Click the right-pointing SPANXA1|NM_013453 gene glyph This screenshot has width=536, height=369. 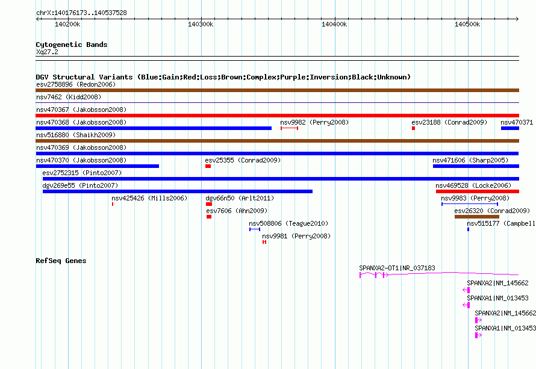[478, 335]
